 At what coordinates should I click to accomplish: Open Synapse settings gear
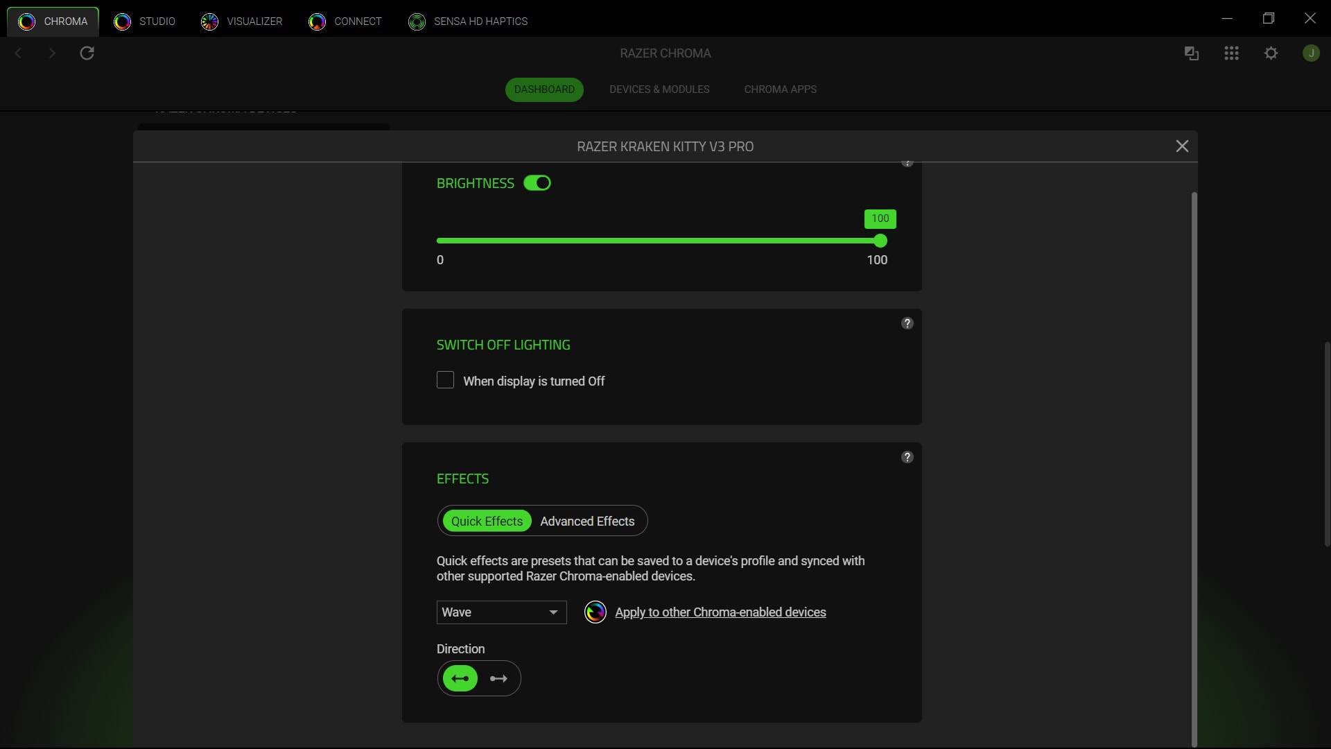1271,53
